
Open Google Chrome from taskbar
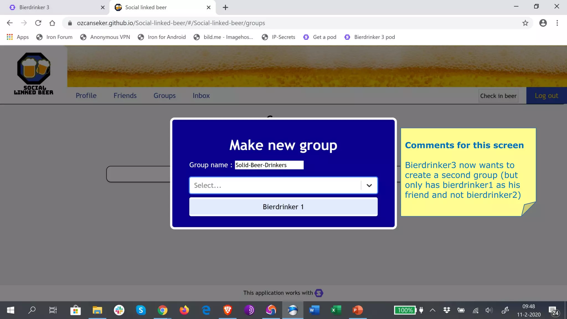[163, 310]
